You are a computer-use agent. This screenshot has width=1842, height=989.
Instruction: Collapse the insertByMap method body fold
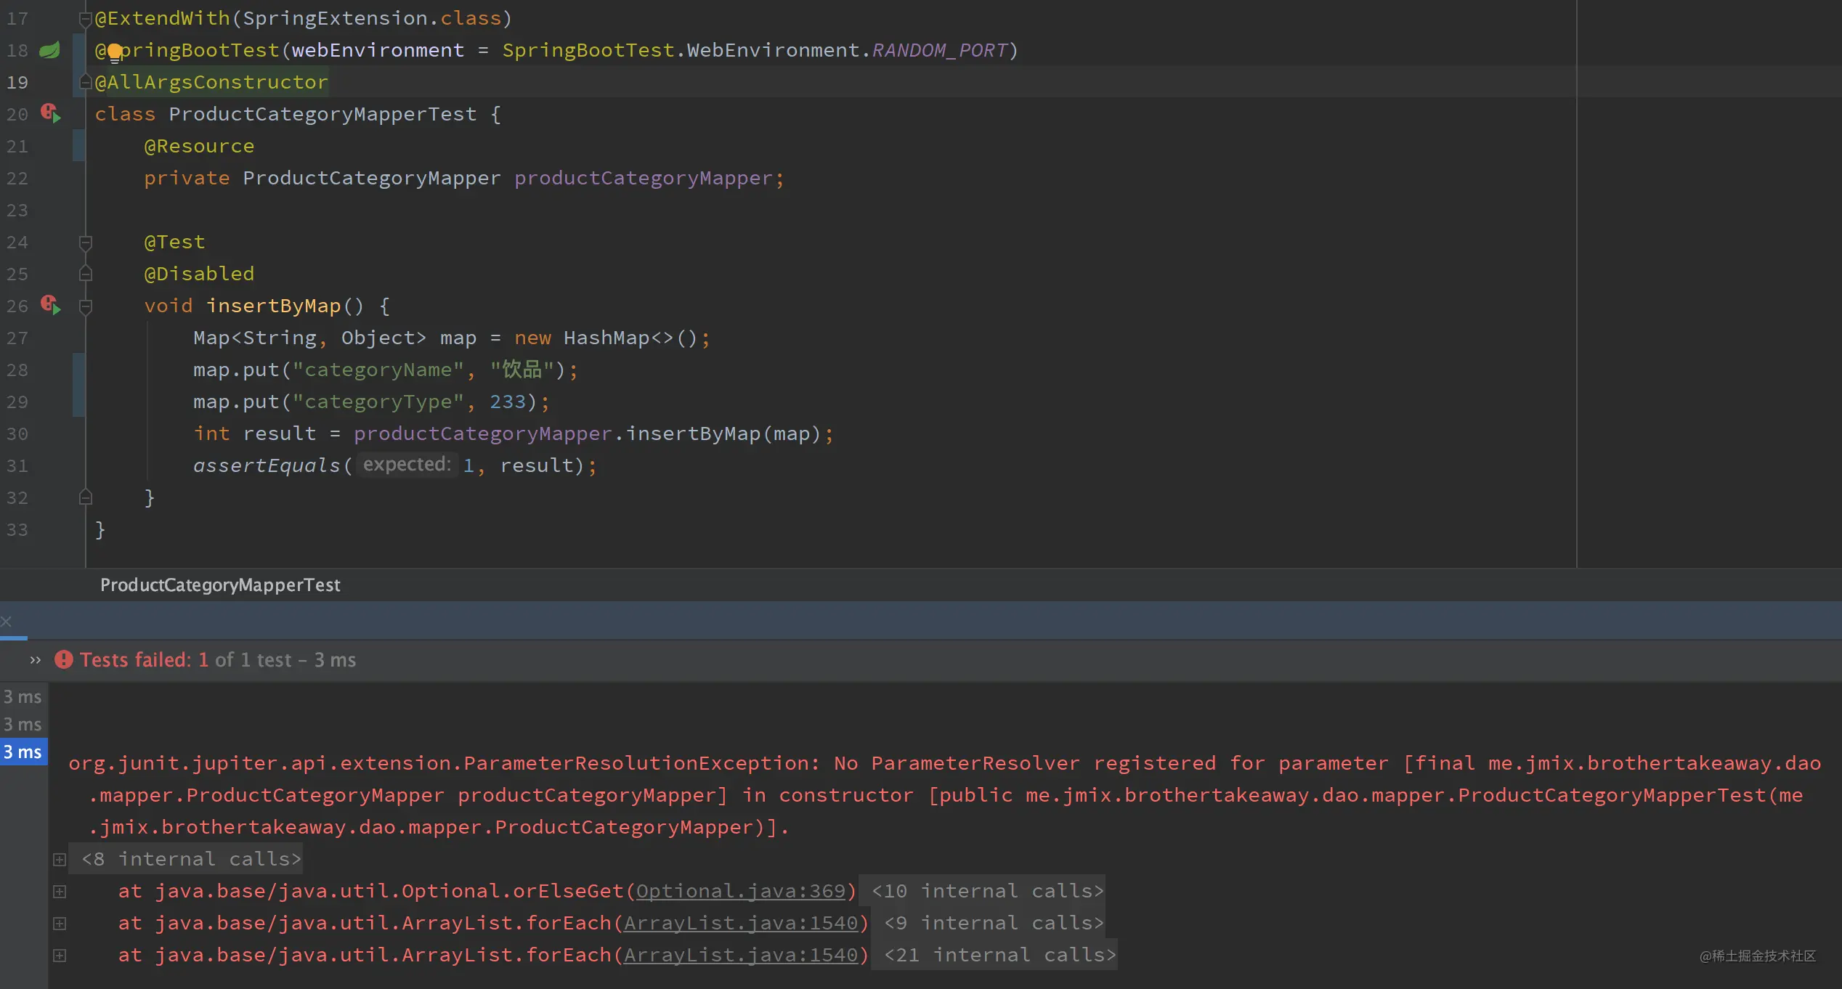(x=85, y=306)
